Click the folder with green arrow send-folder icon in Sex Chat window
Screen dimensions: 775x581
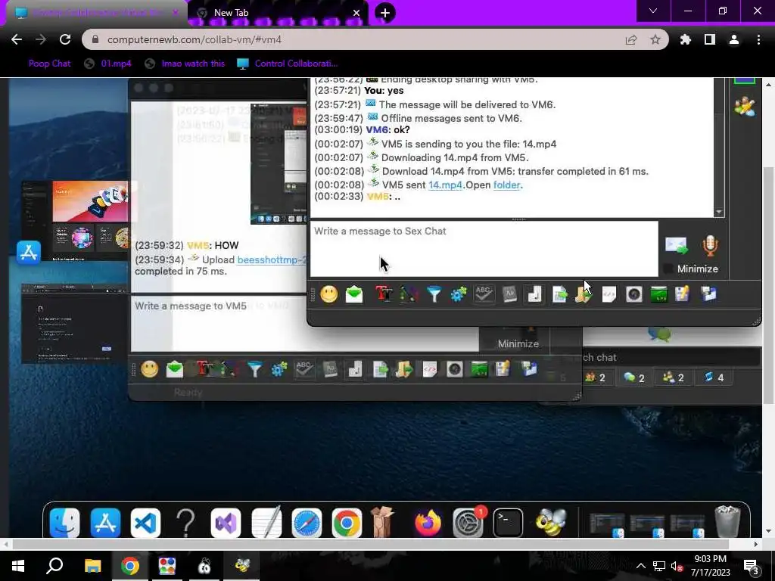[584, 294]
